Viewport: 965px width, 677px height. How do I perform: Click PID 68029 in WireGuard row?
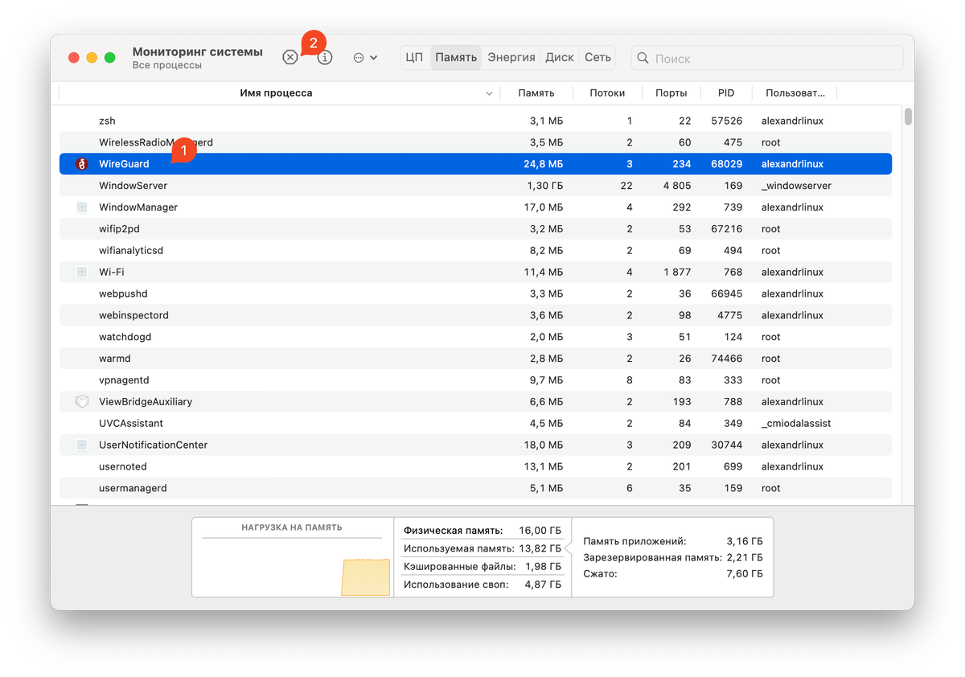[x=727, y=164]
